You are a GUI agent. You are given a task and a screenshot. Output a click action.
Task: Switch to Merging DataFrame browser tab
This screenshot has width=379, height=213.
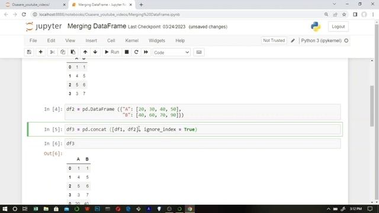tap(101, 5)
